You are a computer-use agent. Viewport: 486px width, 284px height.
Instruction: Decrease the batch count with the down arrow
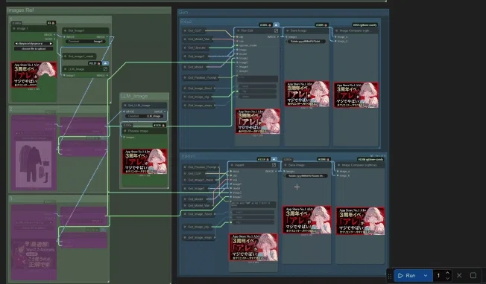[x=447, y=278]
